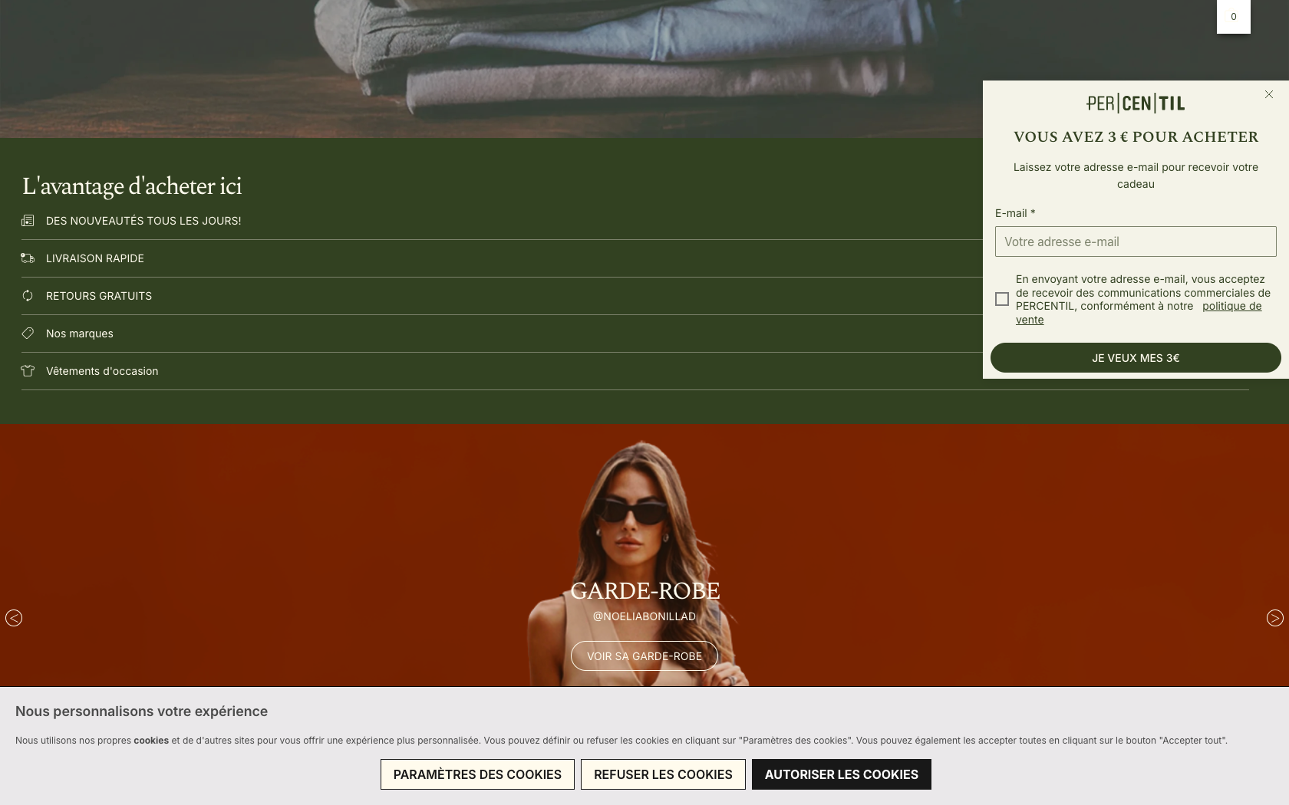Viewport: 1289px width, 805px height.
Task: Close the 3€ gift popup
Action: point(1269,94)
